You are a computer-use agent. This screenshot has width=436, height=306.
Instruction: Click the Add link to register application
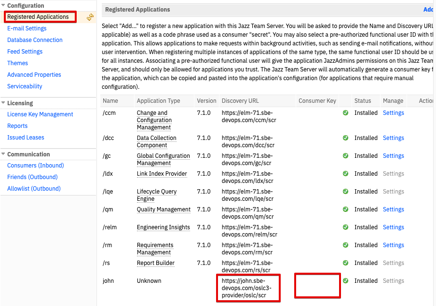pyautogui.click(x=428, y=10)
